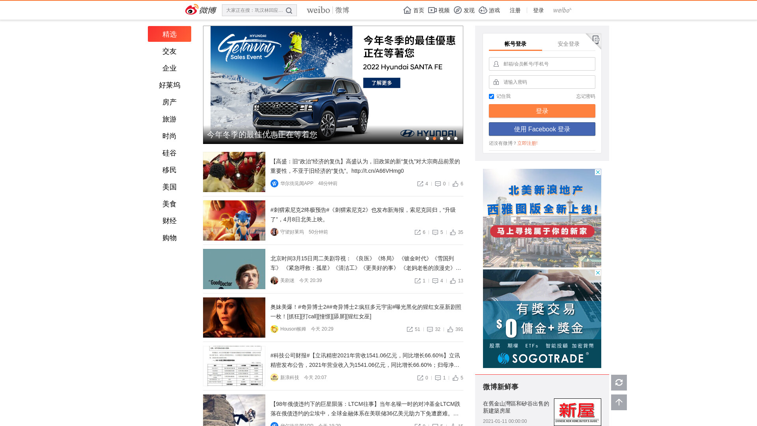Select 购物 category in left menu

170,238
